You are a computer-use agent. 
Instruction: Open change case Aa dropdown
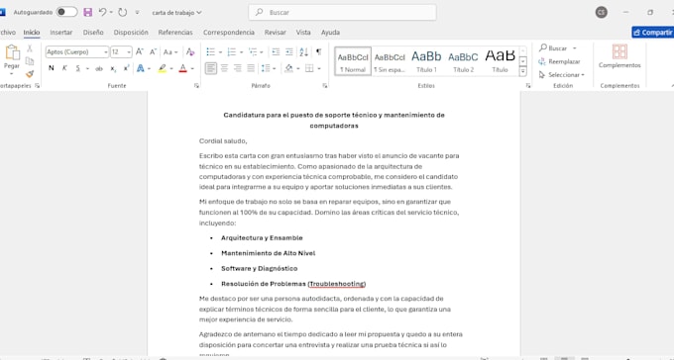(x=170, y=51)
